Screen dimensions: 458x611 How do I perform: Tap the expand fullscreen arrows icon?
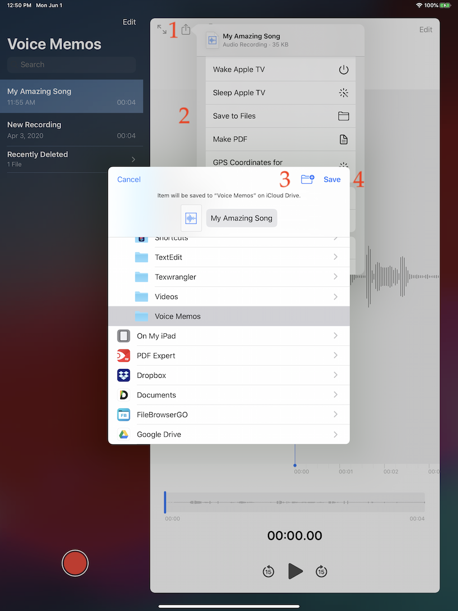point(162,29)
